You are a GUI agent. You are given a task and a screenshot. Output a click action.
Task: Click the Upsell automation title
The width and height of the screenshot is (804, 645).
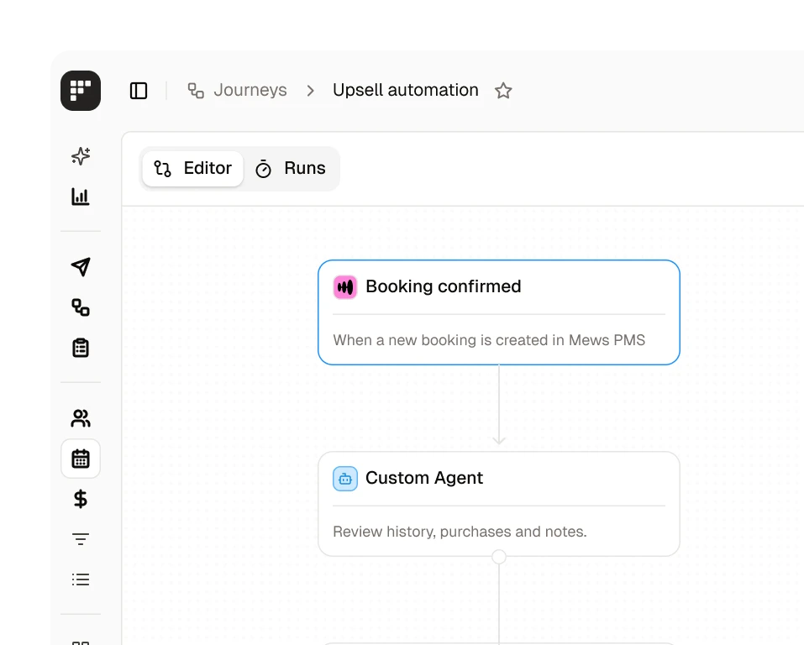pyautogui.click(x=406, y=90)
